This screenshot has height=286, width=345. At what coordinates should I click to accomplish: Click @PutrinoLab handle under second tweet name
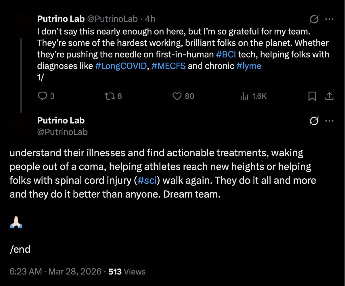tap(62, 132)
